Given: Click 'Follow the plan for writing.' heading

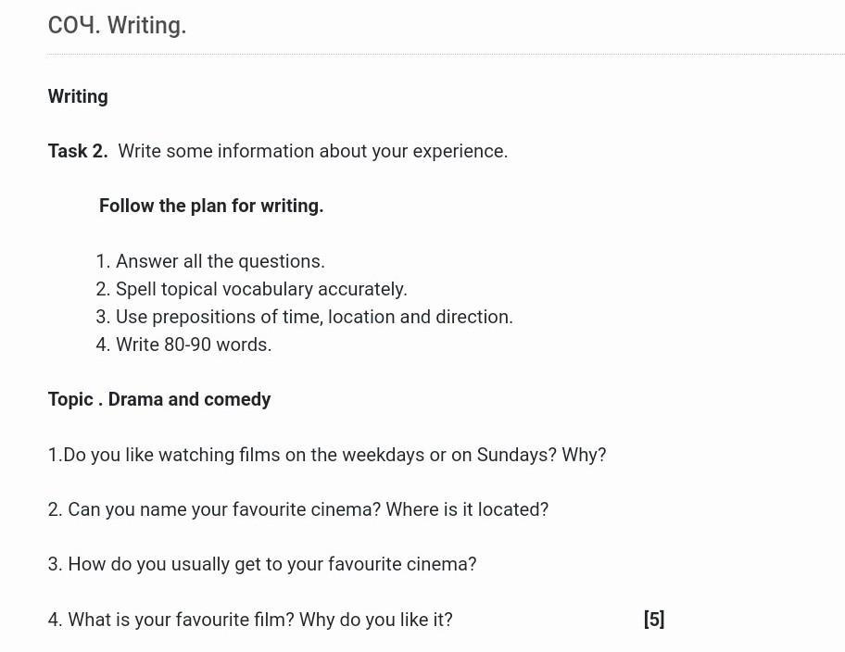Looking at the screenshot, I should coord(211,206).
